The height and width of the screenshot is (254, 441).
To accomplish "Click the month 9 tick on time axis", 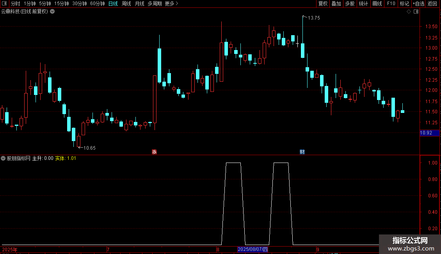I will pyautogui.click(x=318, y=249).
